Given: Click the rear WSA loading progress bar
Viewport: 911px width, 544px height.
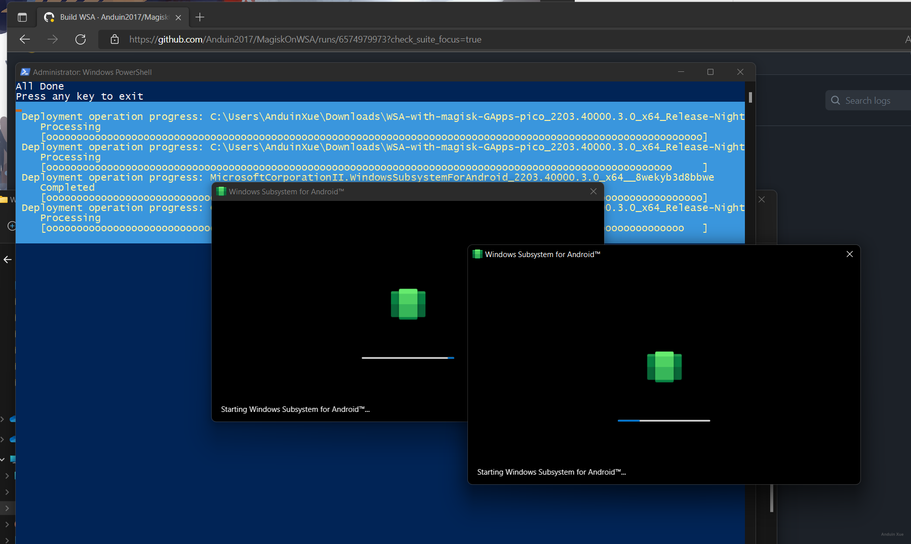Looking at the screenshot, I should click(408, 358).
